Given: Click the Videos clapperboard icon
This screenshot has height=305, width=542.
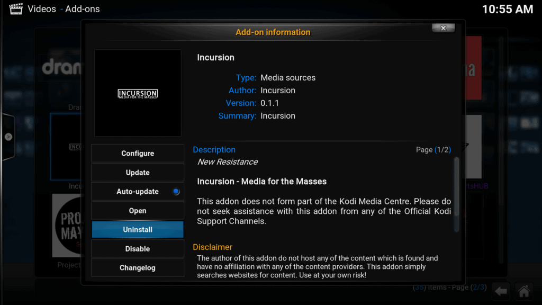Looking at the screenshot, I should (16, 9).
